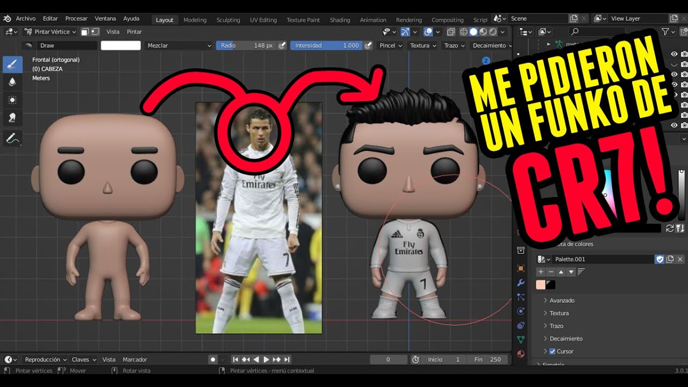Open palette sort options icon

pos(581,272)
